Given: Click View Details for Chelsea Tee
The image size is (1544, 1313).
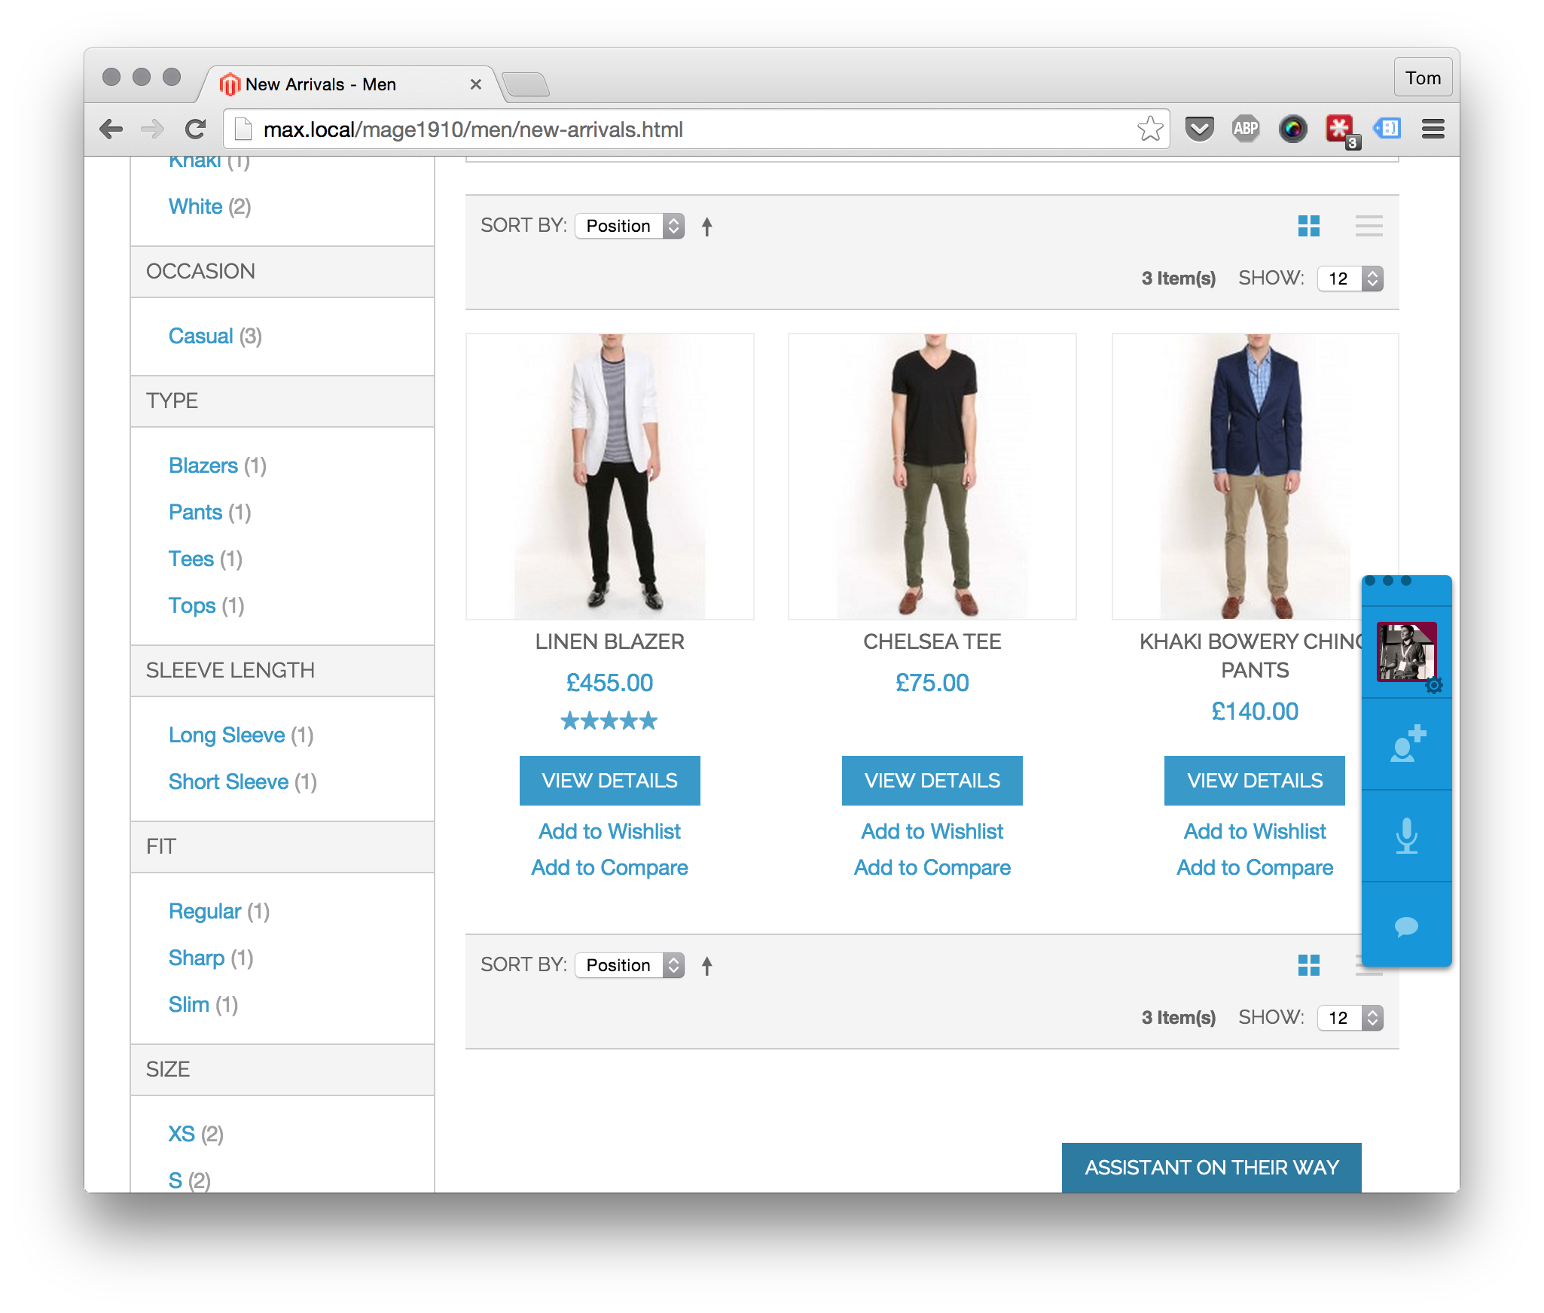Looking at the screenshot, I should click(x=932, y=781).
